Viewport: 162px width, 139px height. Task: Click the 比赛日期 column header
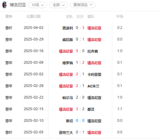[x=34, y=16]
